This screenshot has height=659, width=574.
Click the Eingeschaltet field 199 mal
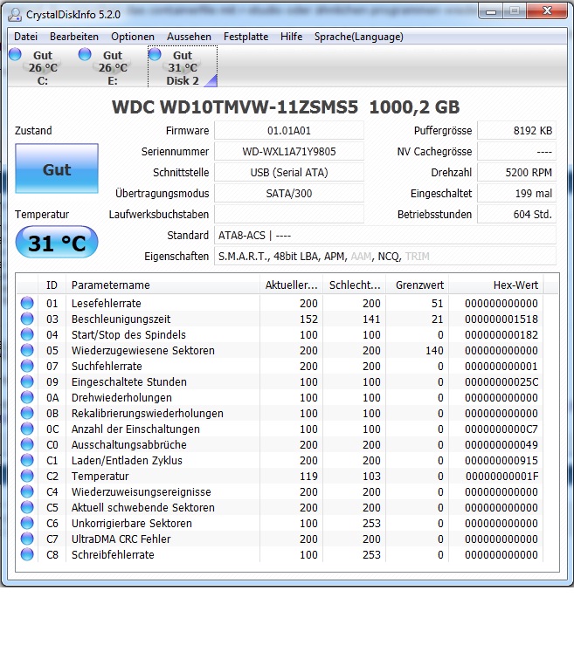(516, 193)
